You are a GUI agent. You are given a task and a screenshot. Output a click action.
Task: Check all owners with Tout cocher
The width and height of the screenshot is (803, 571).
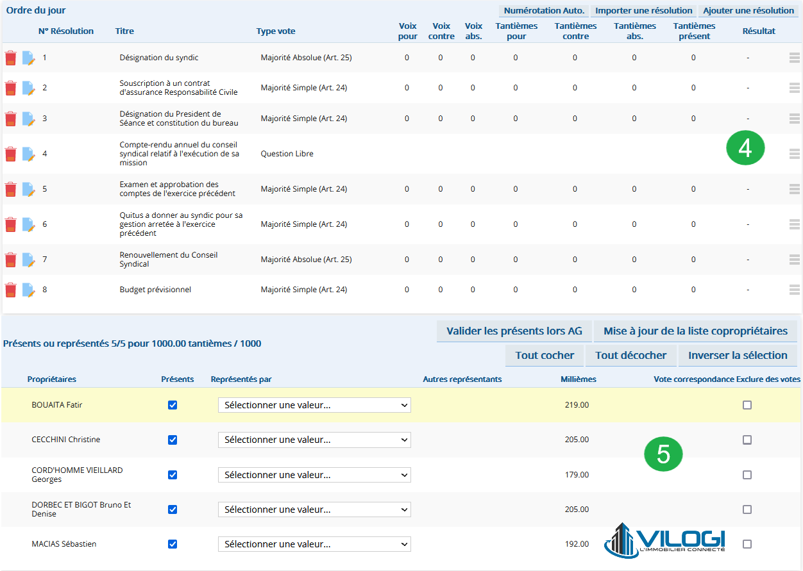click(545, 356)
